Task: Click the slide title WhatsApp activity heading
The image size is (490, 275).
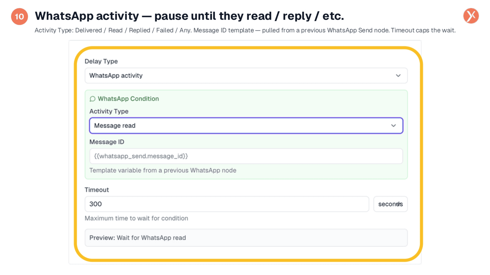Action: click(189, 16)
